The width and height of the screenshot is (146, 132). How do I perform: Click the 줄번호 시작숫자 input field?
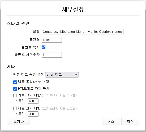point(52,55)
